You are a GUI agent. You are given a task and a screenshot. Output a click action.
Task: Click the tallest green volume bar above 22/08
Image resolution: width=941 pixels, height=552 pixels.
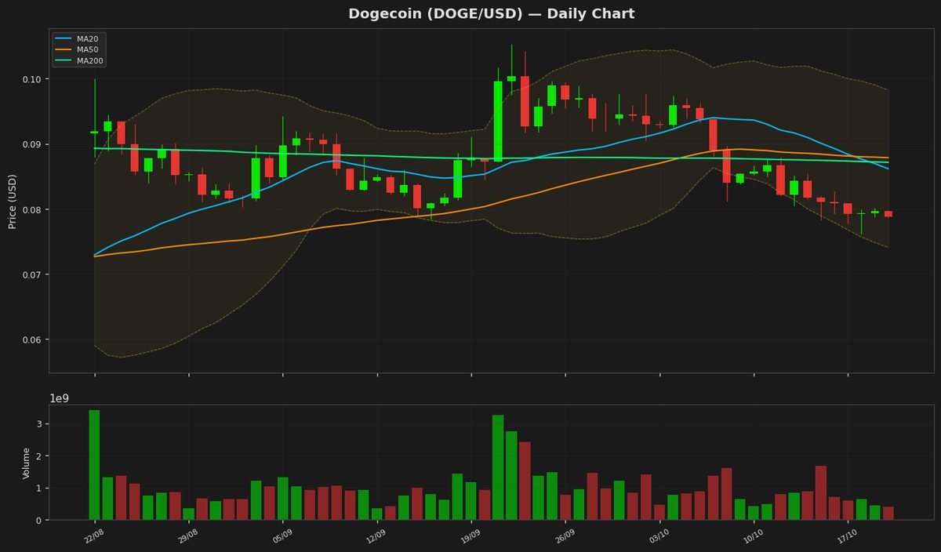[x=94, y=465]
